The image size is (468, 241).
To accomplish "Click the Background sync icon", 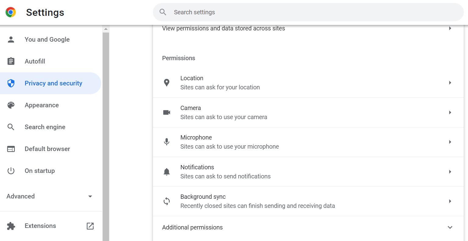I will coord(167,201).
